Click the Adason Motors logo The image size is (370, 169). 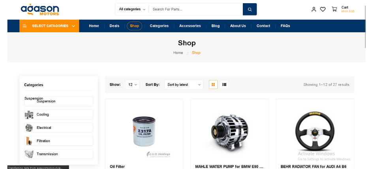coord(40,9)
